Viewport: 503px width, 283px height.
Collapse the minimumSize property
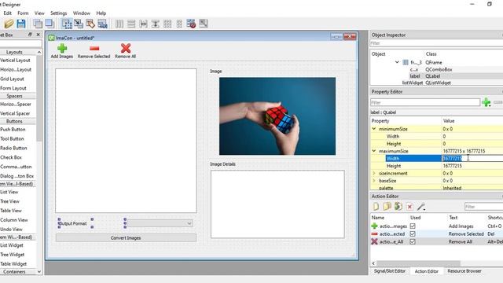pyautogui.click(x=374, y=129)
